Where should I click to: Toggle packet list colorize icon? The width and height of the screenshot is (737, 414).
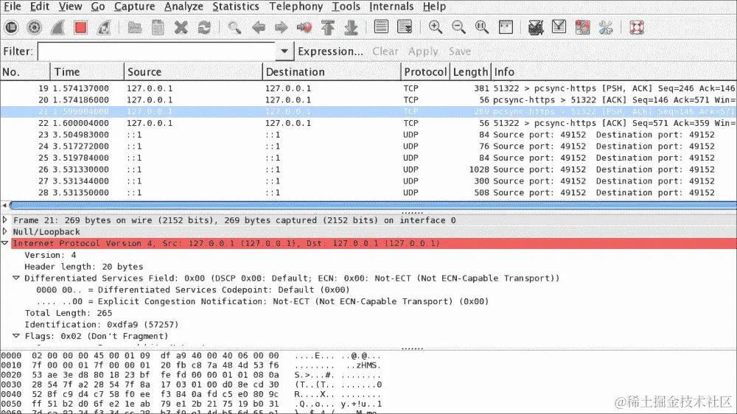[x=381, y=27]
